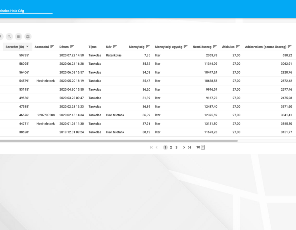The height and width of the screenshot is (230, 296).
Task: Go to the first page of results
Action: (151, 148)
